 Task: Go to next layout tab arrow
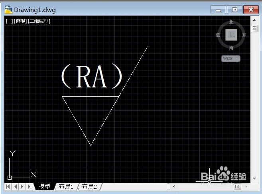(x=22, y=186)
